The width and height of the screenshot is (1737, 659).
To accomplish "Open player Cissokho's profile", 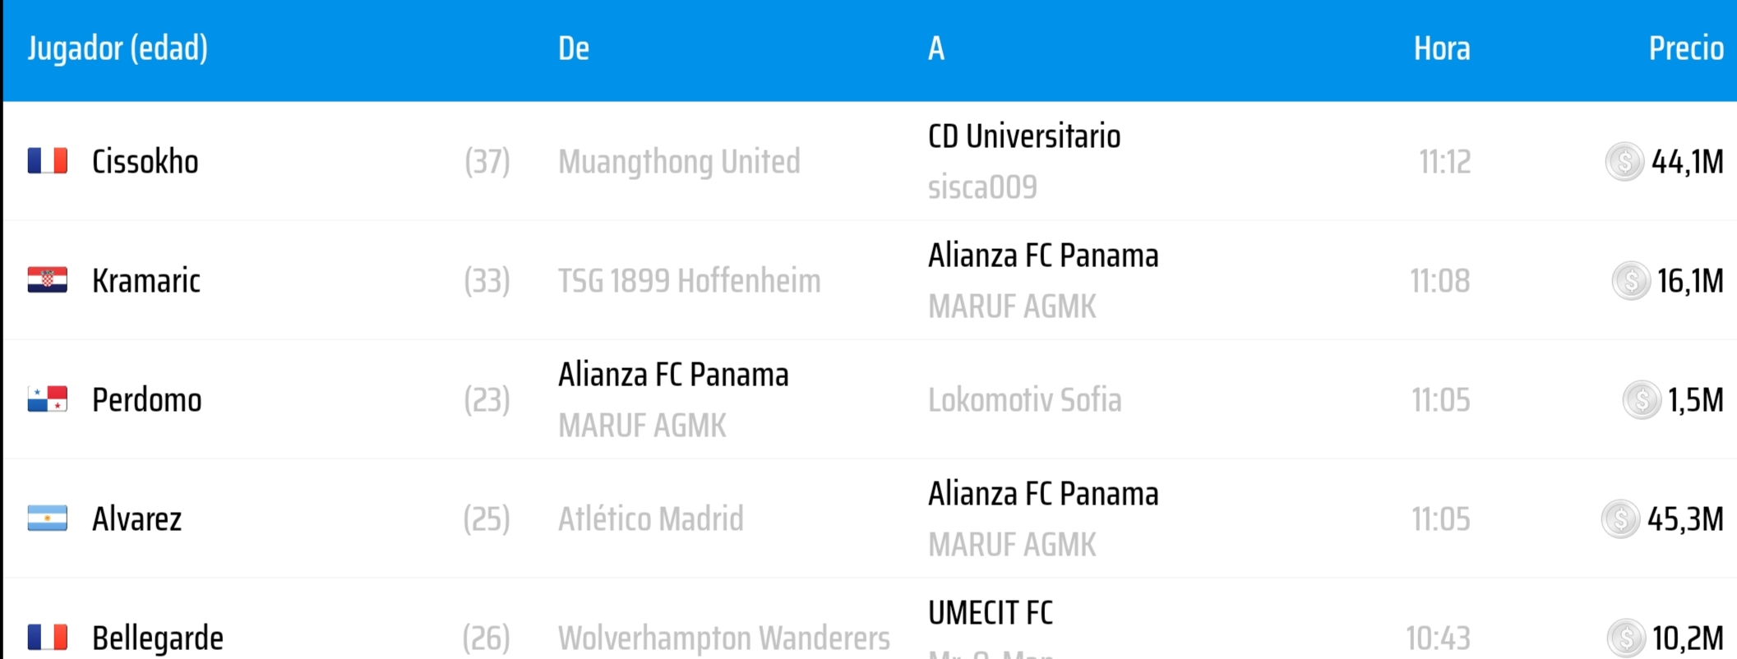I will [146, 162].
